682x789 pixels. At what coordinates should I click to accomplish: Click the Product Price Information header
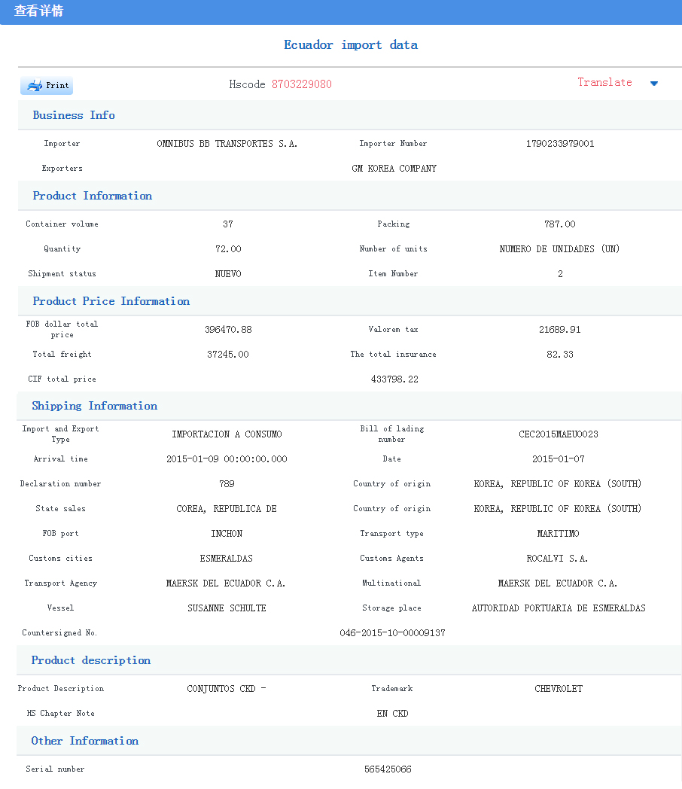pos(111,301)
